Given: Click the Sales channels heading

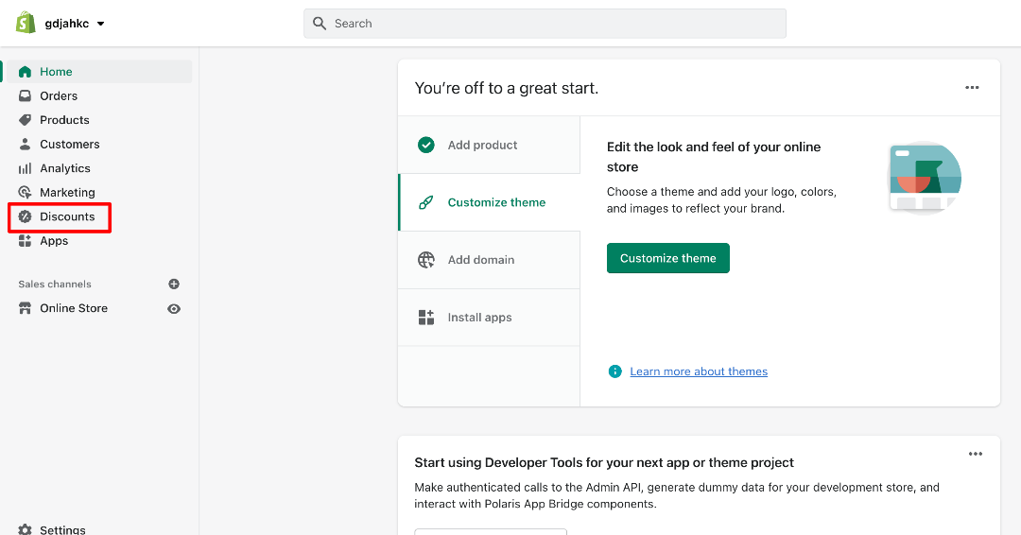Looking at the screenshot, I should tap(55, 284).
